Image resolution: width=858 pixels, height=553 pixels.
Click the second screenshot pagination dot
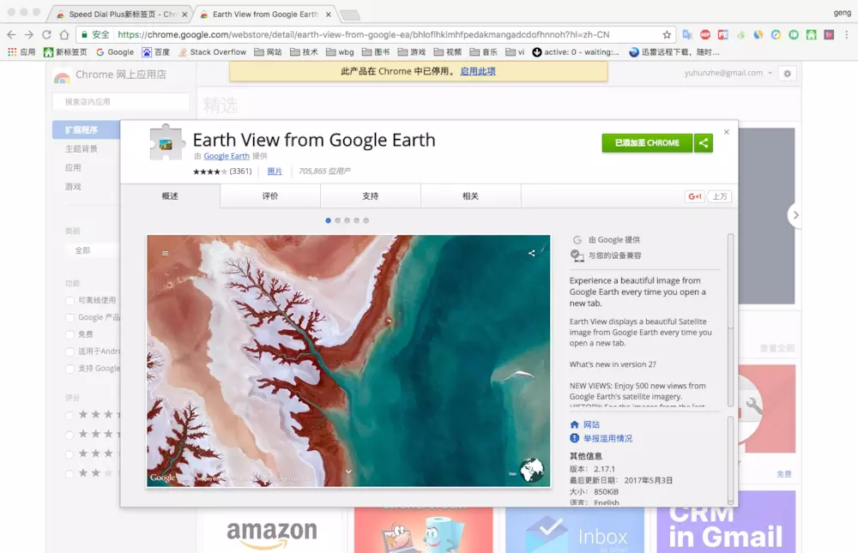337,220
